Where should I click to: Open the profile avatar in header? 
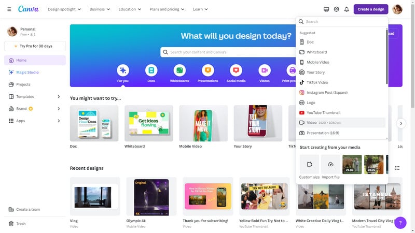397,9
